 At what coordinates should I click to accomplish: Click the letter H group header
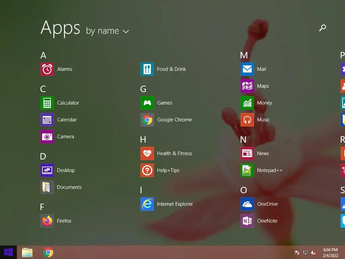click(x=143, y=140)
